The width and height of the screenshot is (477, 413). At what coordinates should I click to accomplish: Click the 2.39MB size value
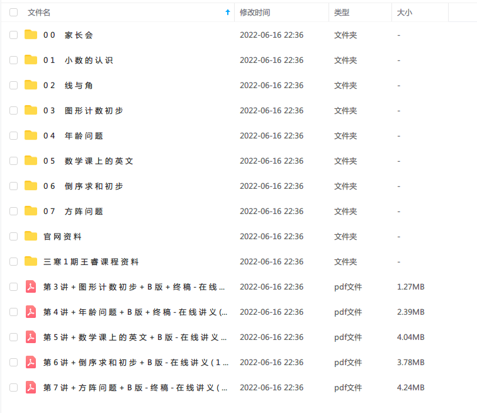point(411,312)
